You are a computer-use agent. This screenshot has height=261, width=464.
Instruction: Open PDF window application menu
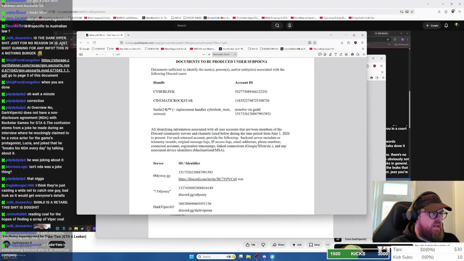(x=362, y=43)
